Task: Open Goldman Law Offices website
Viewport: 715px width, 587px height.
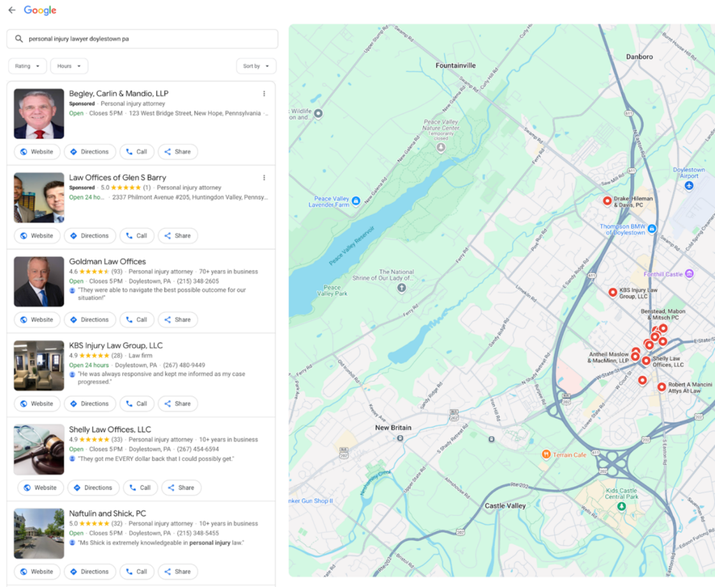Action: [37, 320]
